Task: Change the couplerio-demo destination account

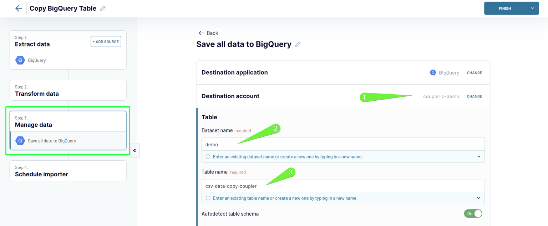Action: click(475, 96)
